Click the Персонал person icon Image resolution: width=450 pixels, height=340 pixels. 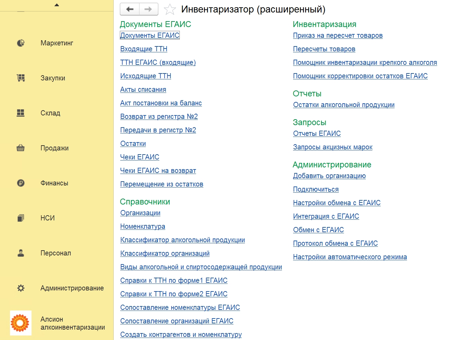coord(21,253)
